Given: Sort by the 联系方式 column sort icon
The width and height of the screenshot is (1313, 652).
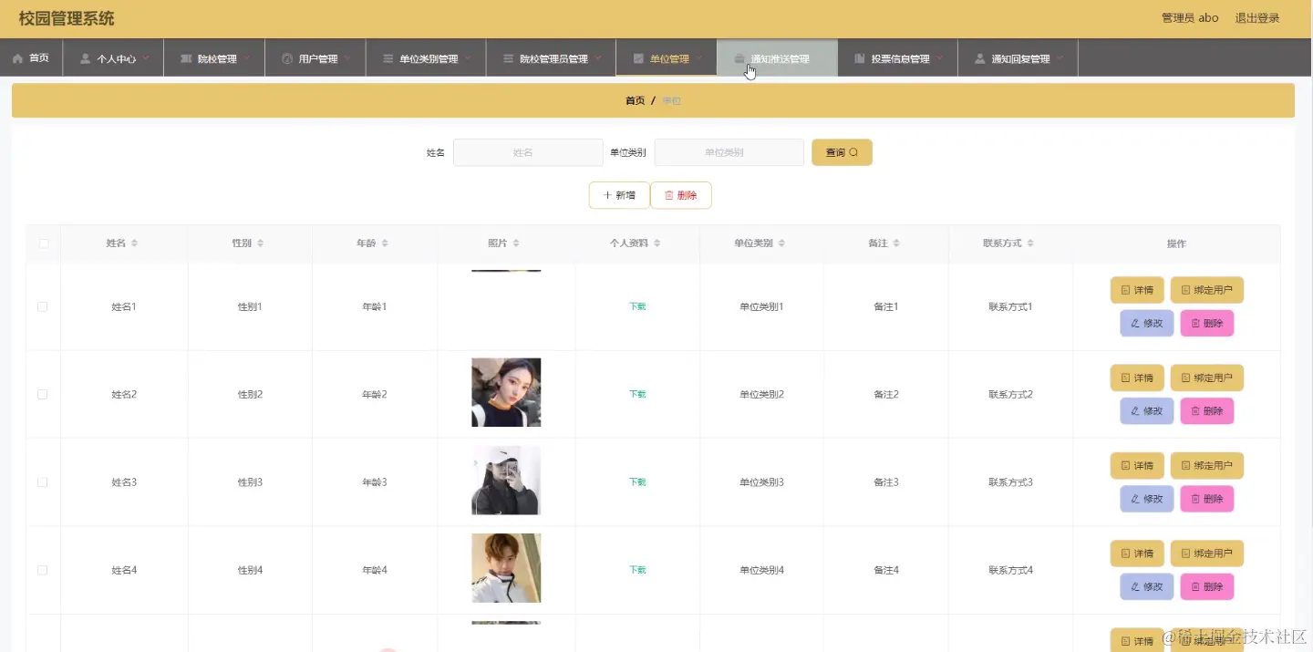Looking at the screenshot, I should (1030, 243).
